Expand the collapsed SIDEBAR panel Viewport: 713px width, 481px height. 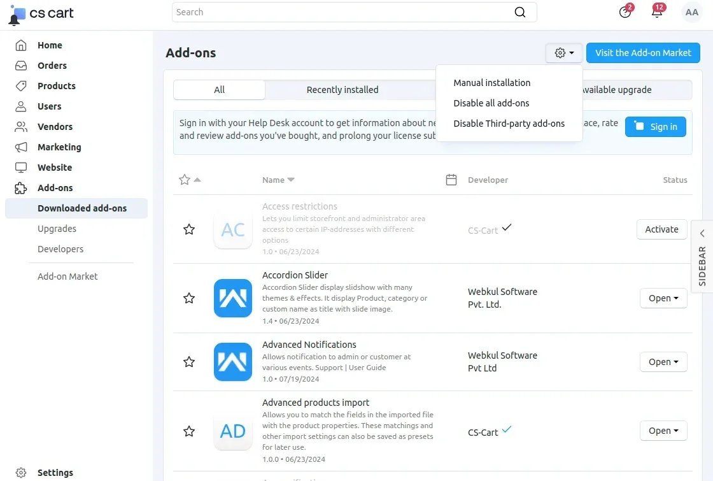click(702, 256)
